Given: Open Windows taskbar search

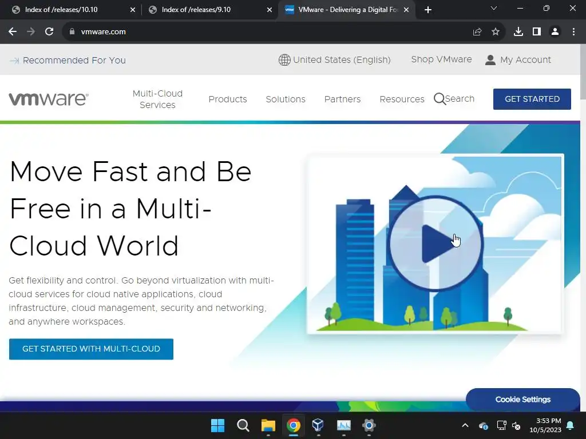Looking at the screenshot, I should (243, 425).
